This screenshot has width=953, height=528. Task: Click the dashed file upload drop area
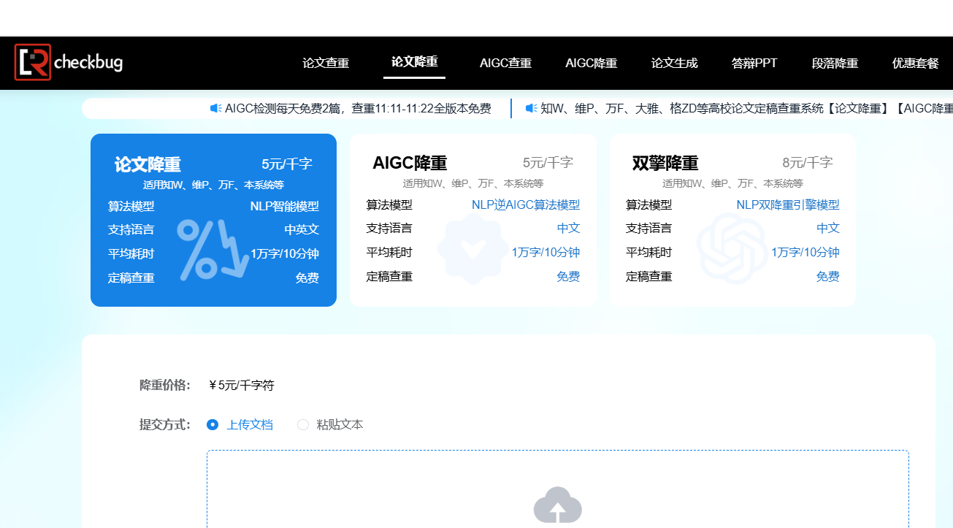pyautogui.click(x=558, y=489)
